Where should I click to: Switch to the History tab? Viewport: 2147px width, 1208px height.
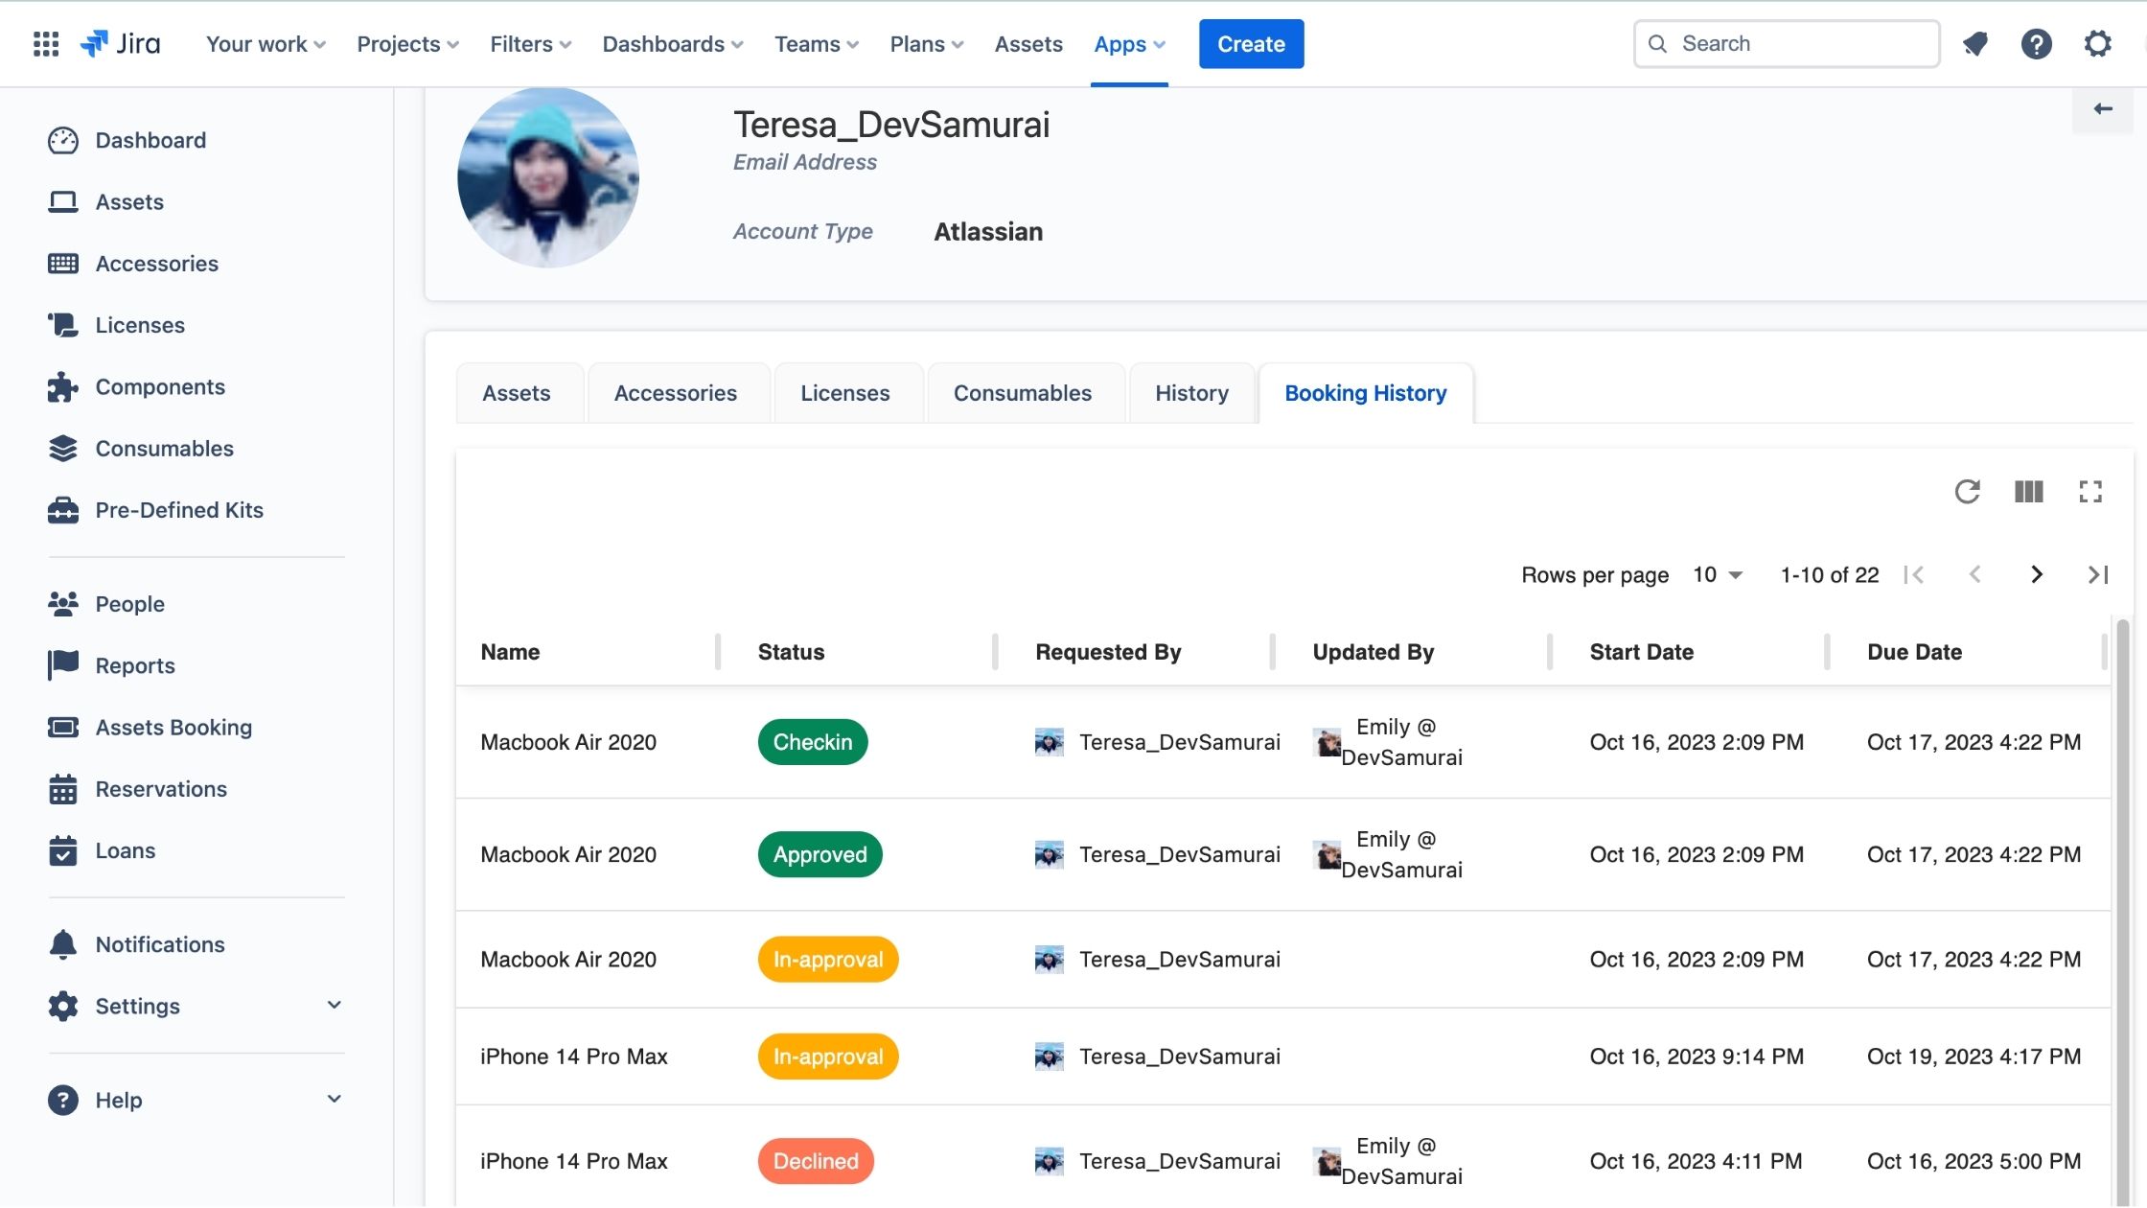tap(1191, 393)
